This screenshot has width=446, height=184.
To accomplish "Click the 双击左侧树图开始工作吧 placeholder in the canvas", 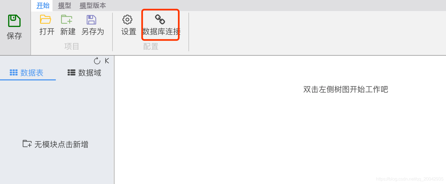I will tap(346, 90).
